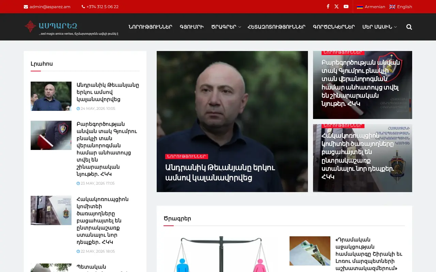Open the balance scales program image
Image resolution: width=436 pixels, height=272 pixels.
tap(221, 254)
